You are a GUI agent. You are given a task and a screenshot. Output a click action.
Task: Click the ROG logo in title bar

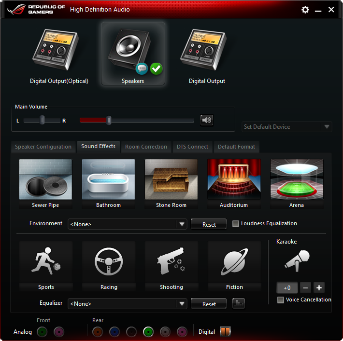[16, 9]
